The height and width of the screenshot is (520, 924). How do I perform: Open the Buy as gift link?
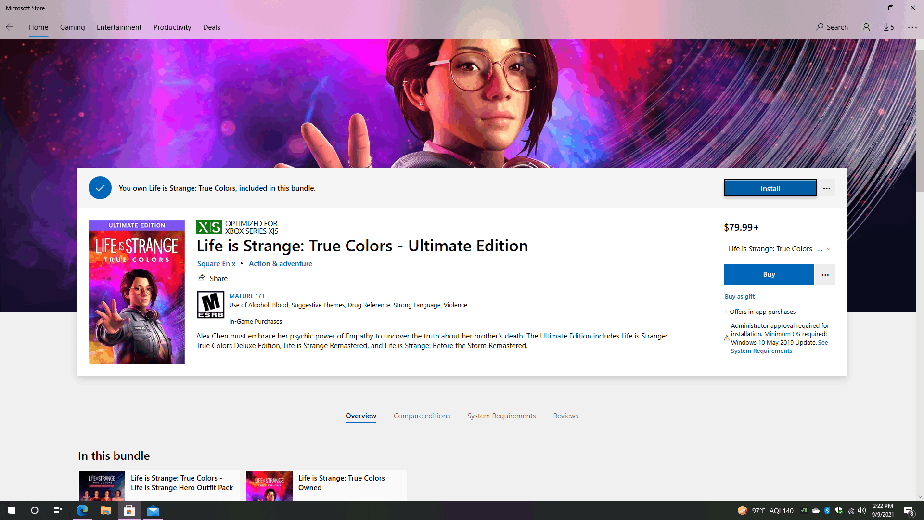740,297
